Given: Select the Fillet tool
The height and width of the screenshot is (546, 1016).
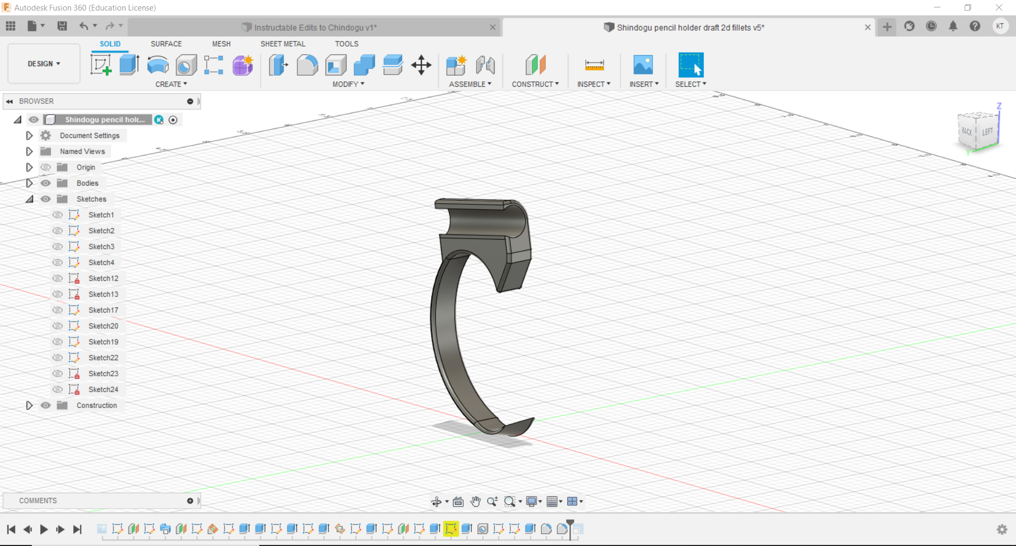Looking at the screenshot, I should click(307, 65).
